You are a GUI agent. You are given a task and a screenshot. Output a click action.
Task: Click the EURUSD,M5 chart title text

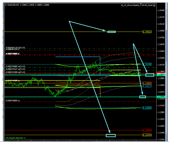(14, 5)
